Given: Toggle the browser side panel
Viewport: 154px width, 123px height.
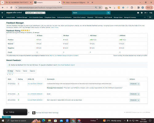Looking at the screenshot, I should tap(138, 8).
